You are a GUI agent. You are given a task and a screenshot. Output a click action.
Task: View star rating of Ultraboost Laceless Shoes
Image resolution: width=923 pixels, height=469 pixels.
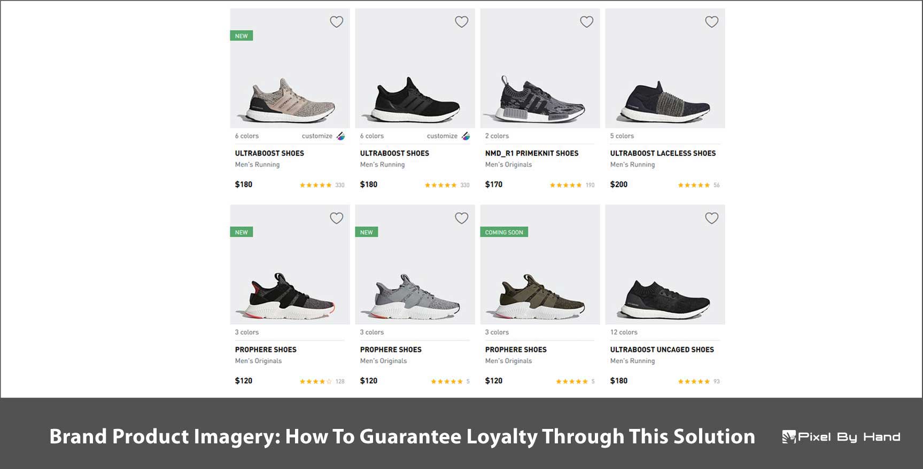coord(694,185)
